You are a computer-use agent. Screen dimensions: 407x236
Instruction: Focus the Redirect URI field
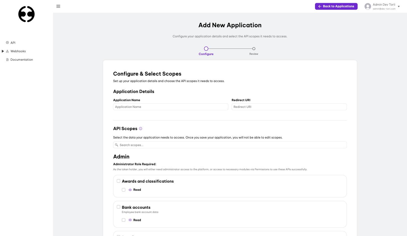tap(289, 107)
